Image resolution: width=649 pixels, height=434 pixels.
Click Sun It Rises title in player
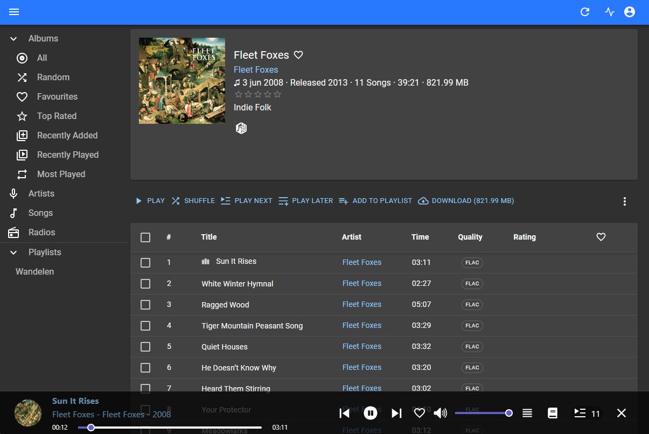(x=75, y=401)
